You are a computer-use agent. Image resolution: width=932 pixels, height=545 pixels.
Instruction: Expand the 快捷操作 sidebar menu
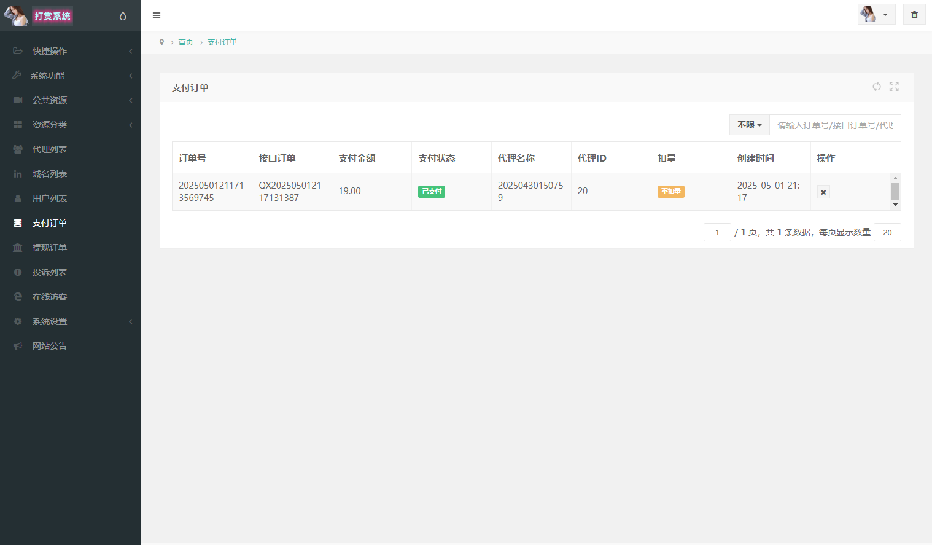click(x=71, y=51)
